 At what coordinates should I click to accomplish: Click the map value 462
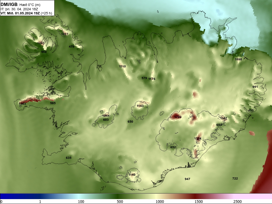pyautogui.click(x=44, y=52)
